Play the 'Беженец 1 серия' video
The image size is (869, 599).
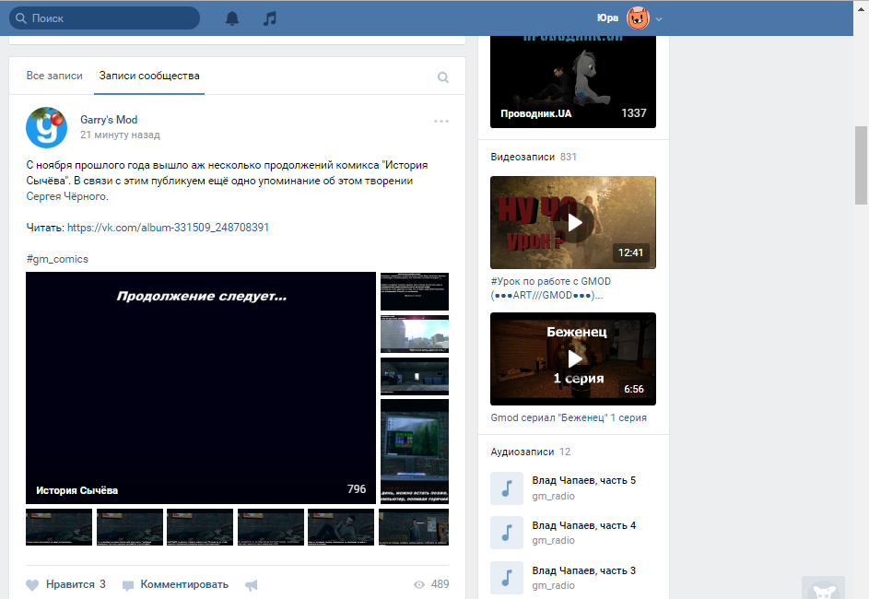click(573, 358)
